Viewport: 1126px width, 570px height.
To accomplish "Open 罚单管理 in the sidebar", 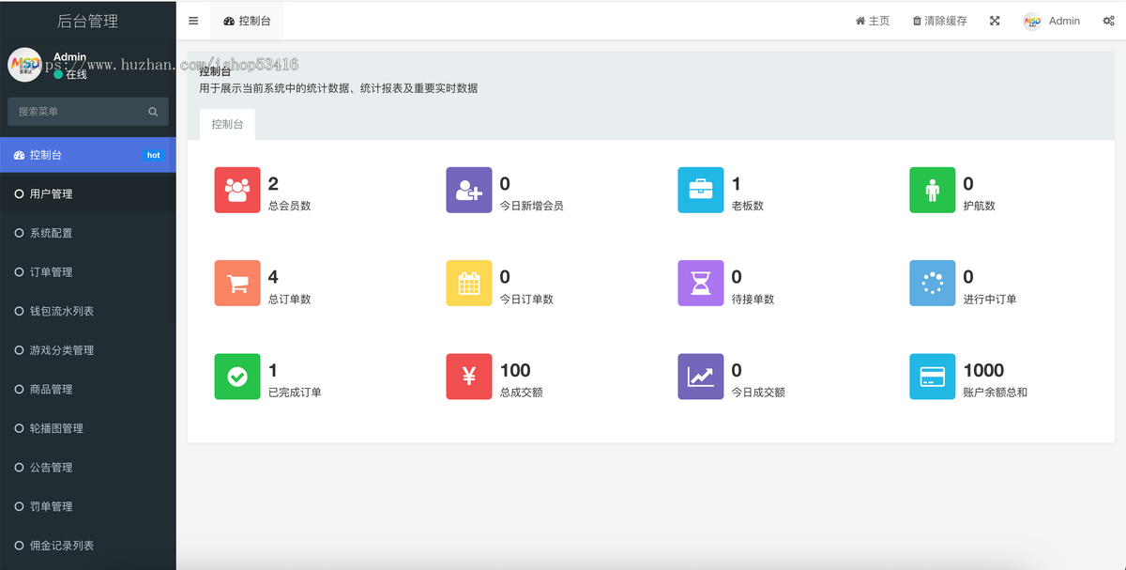I will pos(88,506).
